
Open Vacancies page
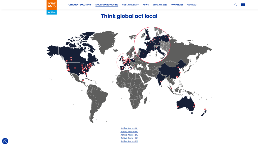coord(177,5)
